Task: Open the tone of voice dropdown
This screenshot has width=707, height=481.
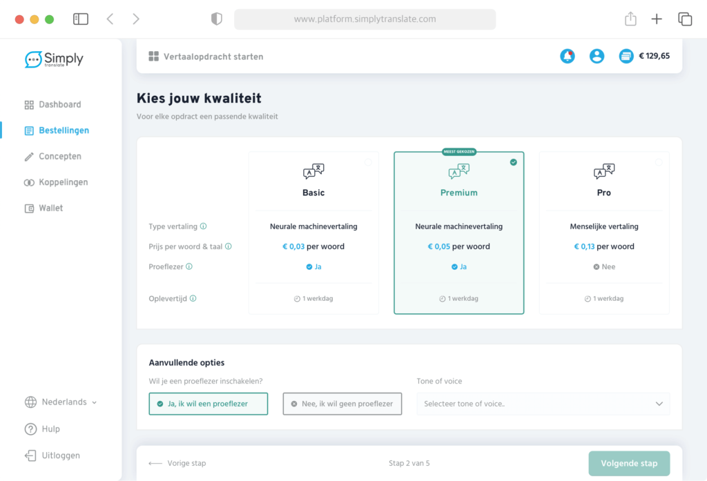Action: pyautogui.click(x=543, y=404)
